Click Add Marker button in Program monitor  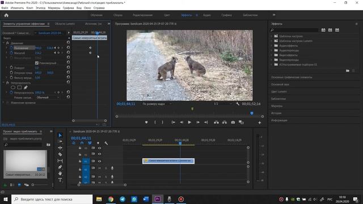[x=146, y=122]
